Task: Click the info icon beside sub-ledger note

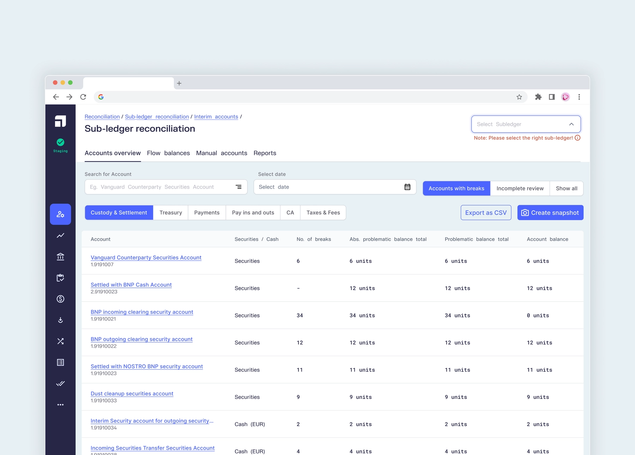Action: pyautogui.click(x=577, y=138)
